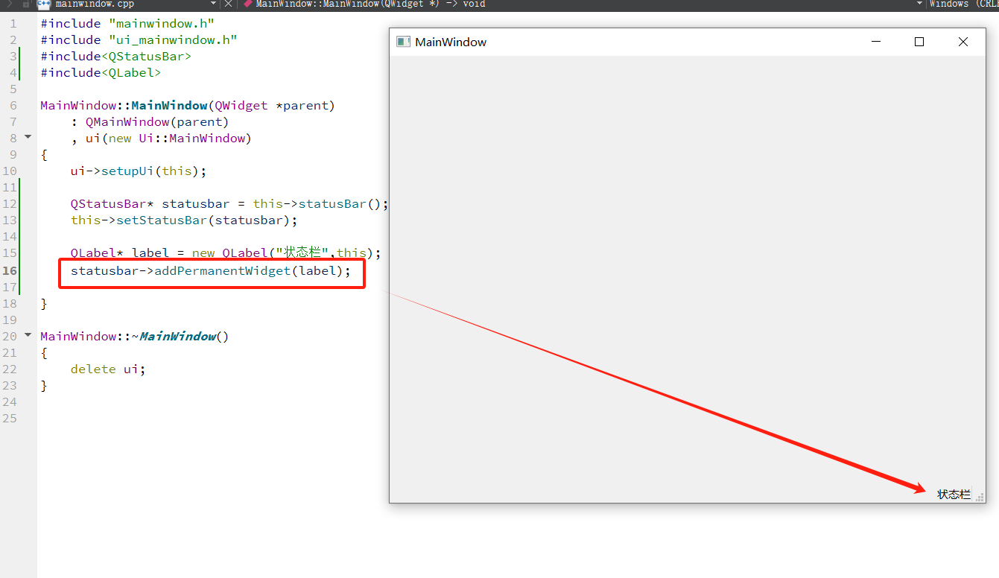Click the MainWindow title text

click(451, 42)
